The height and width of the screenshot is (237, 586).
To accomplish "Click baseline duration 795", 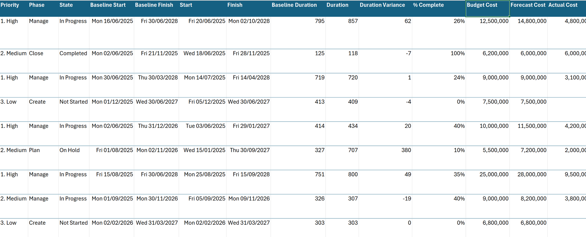I will click(319, 21).
